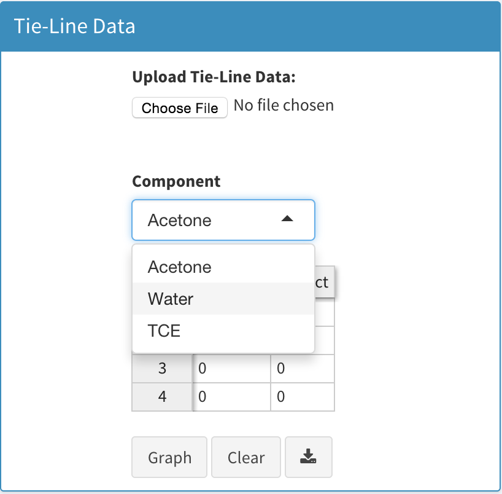Click first data cell in row 4

232,397
